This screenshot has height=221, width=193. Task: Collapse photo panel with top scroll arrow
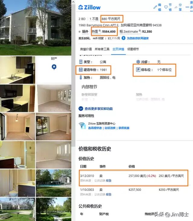73,2
